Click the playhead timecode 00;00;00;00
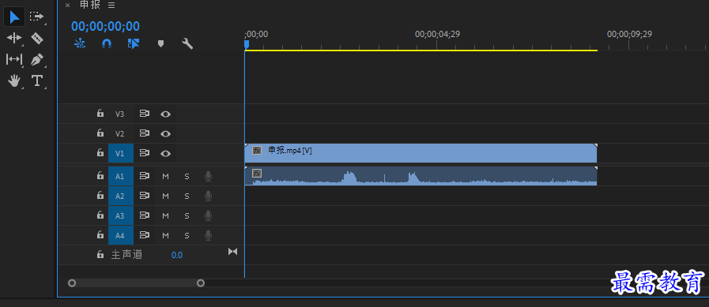Screen dimensions: 709x307 click(105, 26)
